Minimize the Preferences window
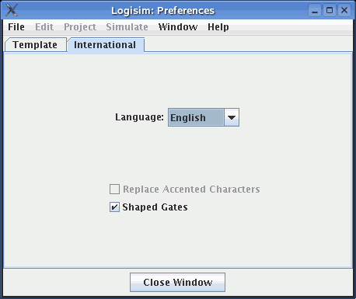Screen dimensions: 356x299 pyautogui.click(x=315, y=11)
